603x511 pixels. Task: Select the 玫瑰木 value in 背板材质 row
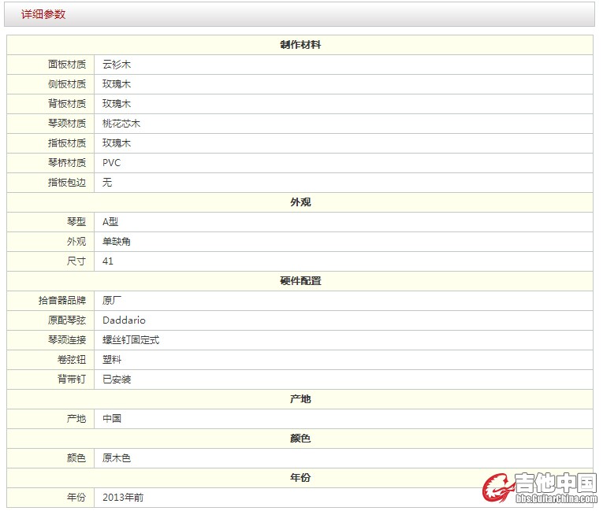click(117, 104)
